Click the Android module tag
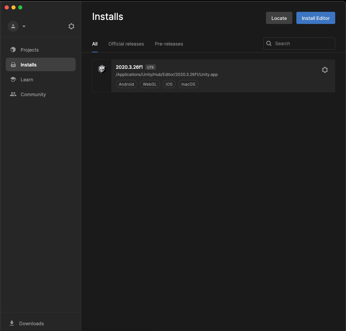 (126, 84)
